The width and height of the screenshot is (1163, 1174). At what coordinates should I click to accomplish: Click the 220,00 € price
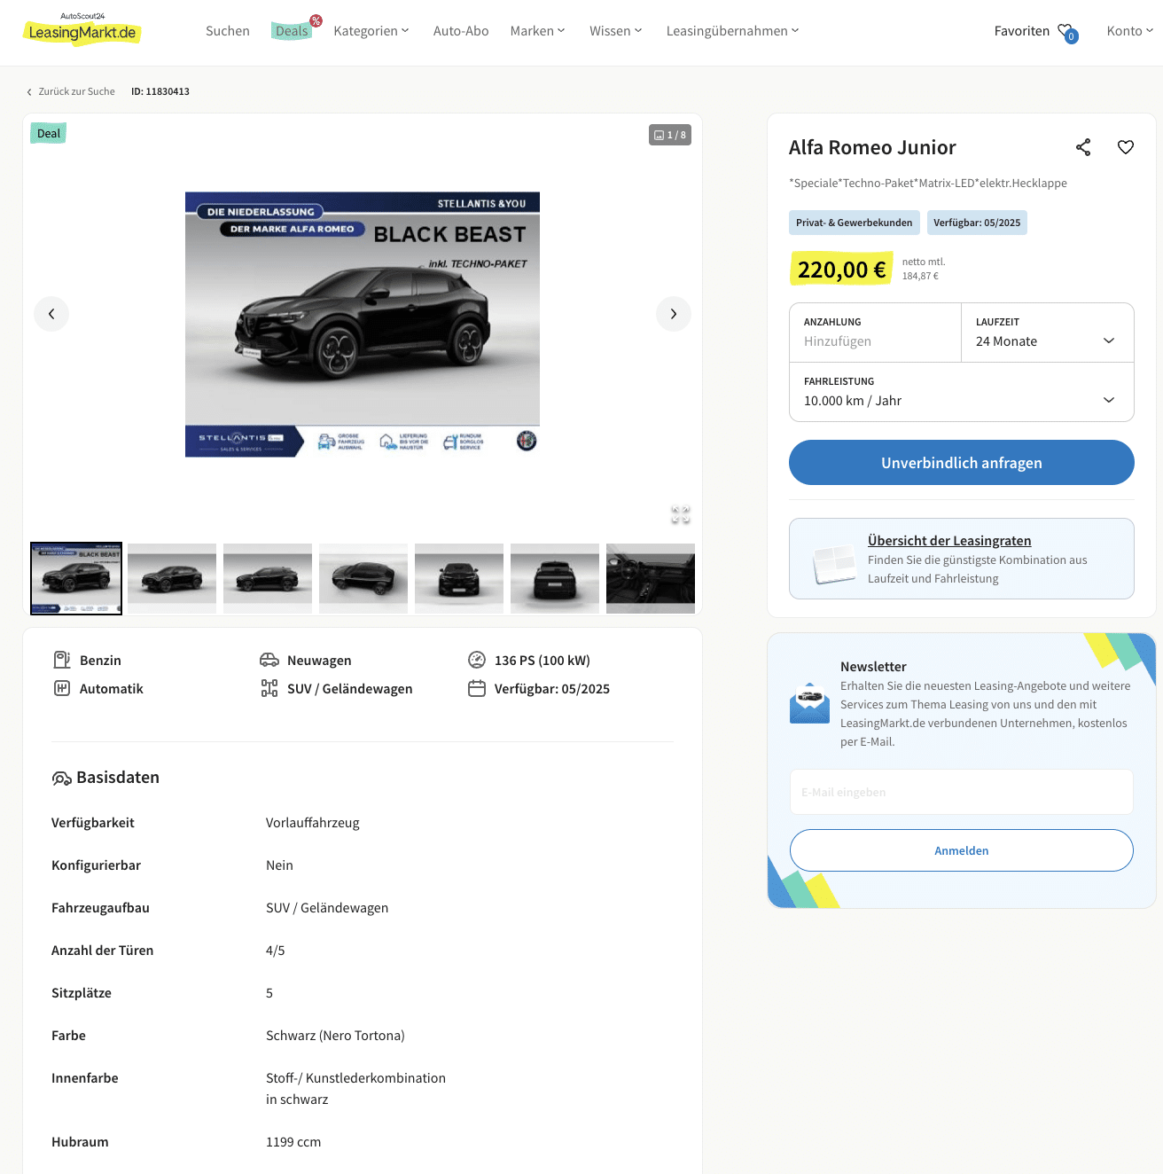pos(841,270)
